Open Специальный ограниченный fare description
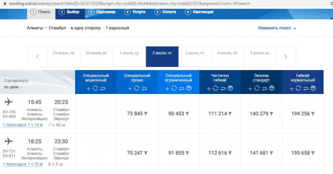Screen dimensions: 333x174 [178, 78]
